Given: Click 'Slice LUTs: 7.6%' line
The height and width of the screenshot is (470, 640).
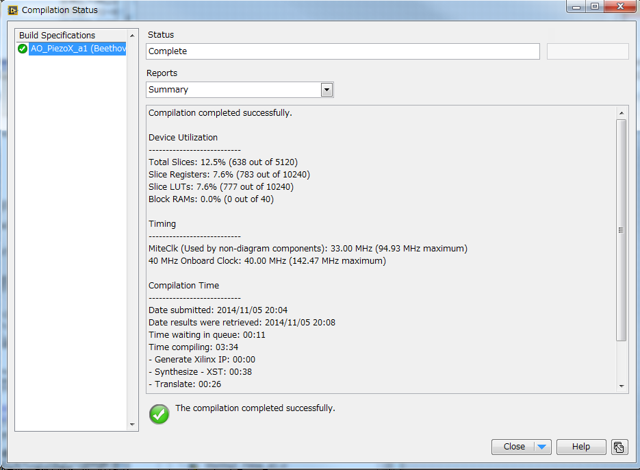Looking at the screenshot, I should [x=221, y=187].
